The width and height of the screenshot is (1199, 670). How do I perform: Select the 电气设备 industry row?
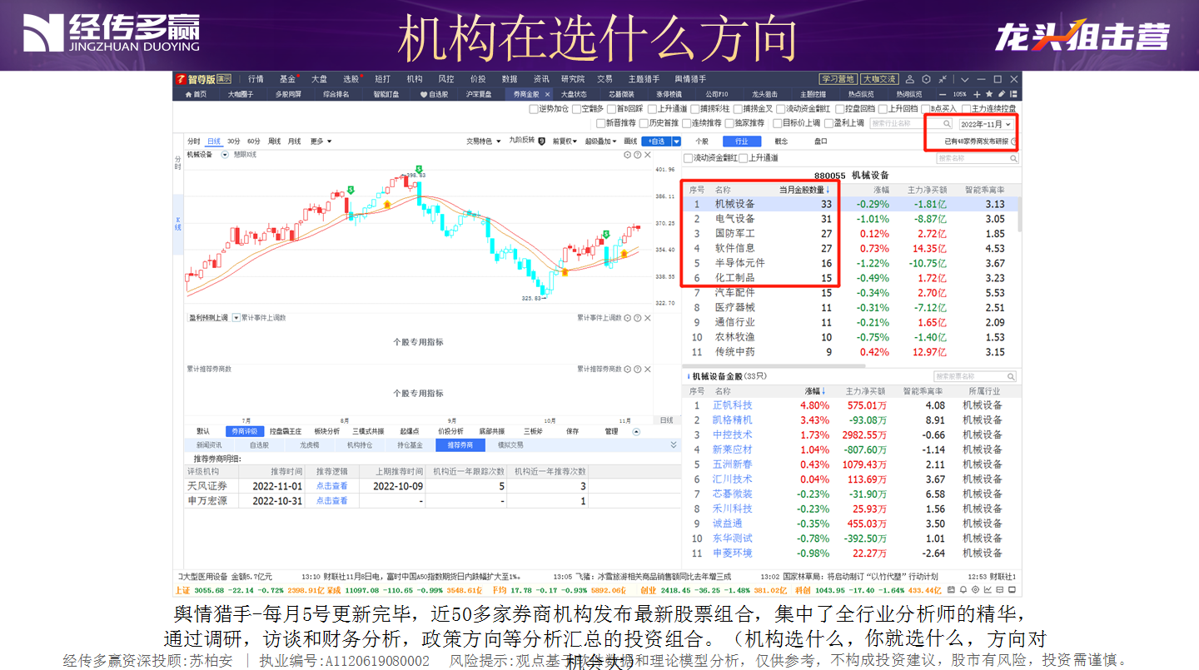tap(848, 219)
